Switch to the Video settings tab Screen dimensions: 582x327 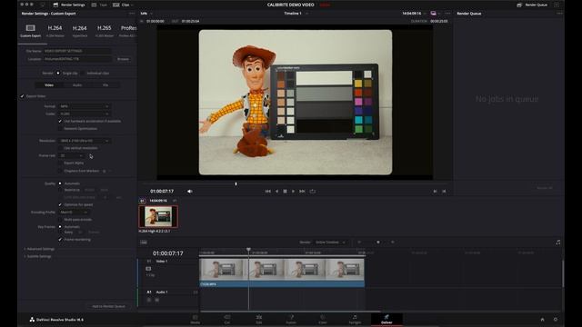pyautogui.click(x=49, y=84)
